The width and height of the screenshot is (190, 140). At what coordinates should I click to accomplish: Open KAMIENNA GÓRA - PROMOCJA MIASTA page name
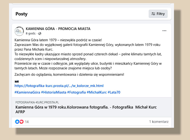click(x=58, y=29)
